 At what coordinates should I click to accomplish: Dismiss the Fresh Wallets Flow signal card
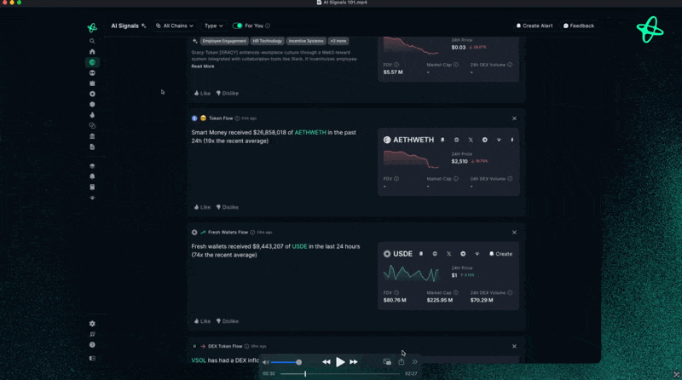pyautogui.click(x=515, y=233)
